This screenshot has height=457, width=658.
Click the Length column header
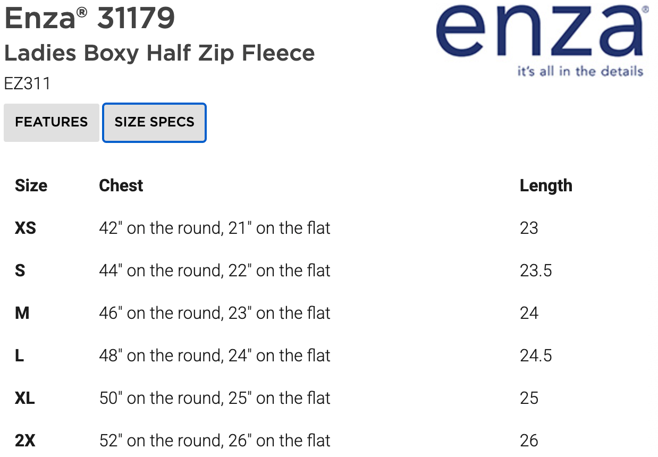tap(546, 185)
